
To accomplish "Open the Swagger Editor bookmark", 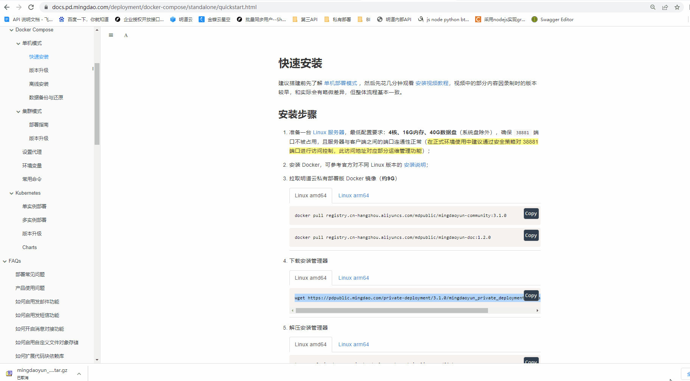I will (x=552, y=19).
